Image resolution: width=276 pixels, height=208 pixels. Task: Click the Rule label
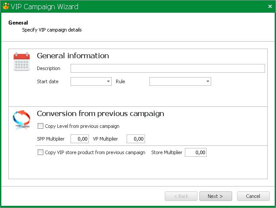click(x=120, y=81)
